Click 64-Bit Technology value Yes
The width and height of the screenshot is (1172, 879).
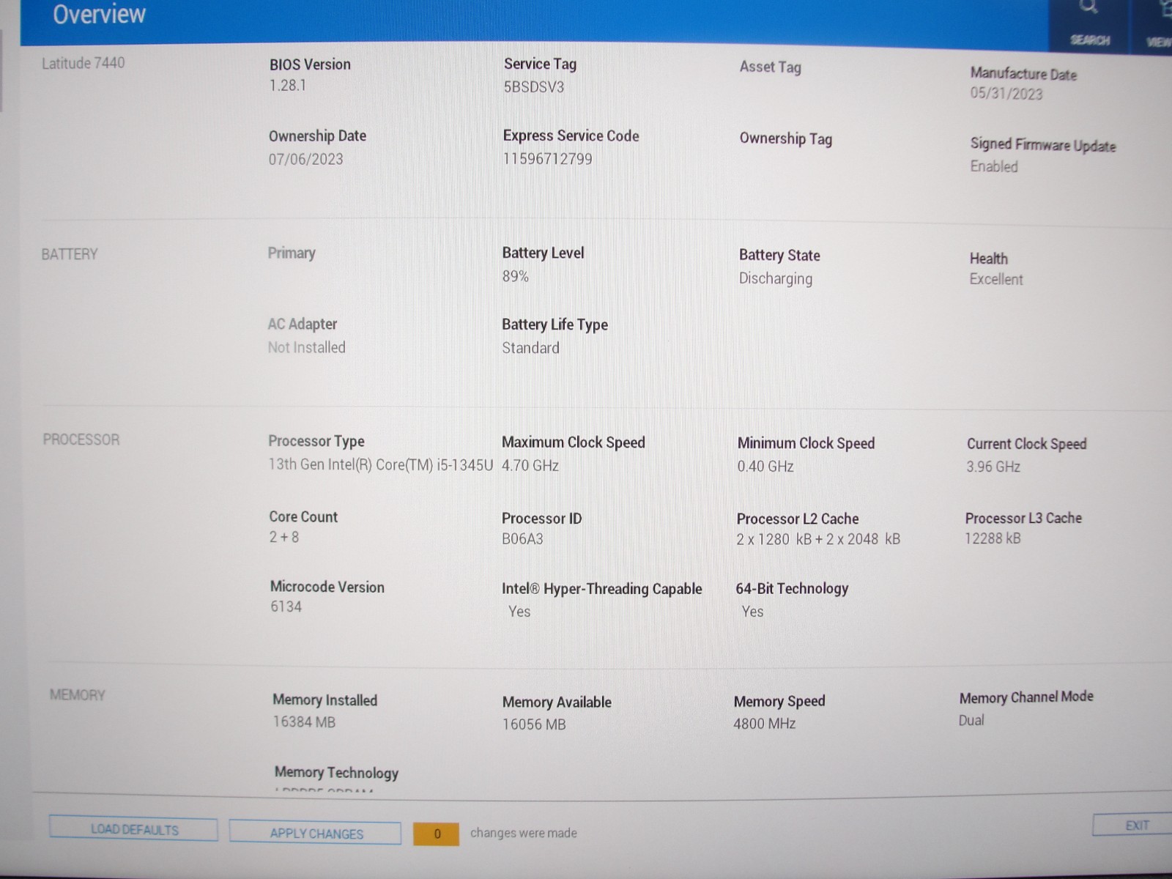pyautogui.click(x=752, y=612)
